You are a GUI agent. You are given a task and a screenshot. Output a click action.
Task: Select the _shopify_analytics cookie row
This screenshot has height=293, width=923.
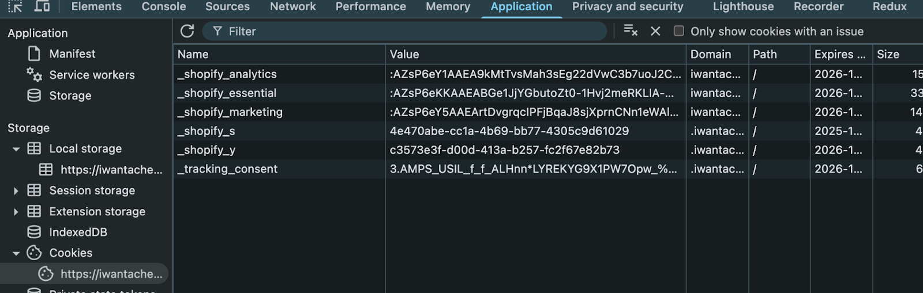click(548, 74)
